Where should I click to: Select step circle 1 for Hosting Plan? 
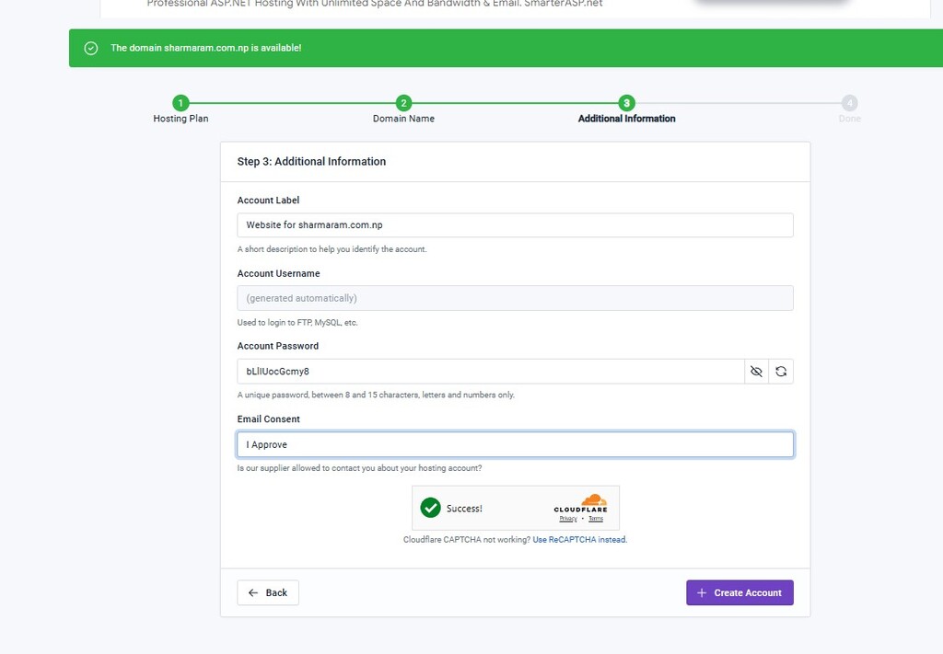(180, 102)
